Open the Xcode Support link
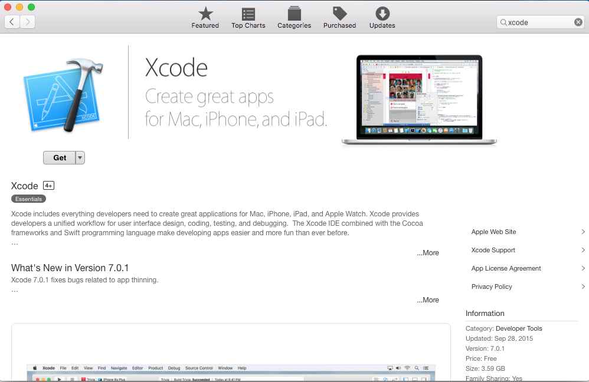Viewport: 589px width, 382px height. (493, 251)
